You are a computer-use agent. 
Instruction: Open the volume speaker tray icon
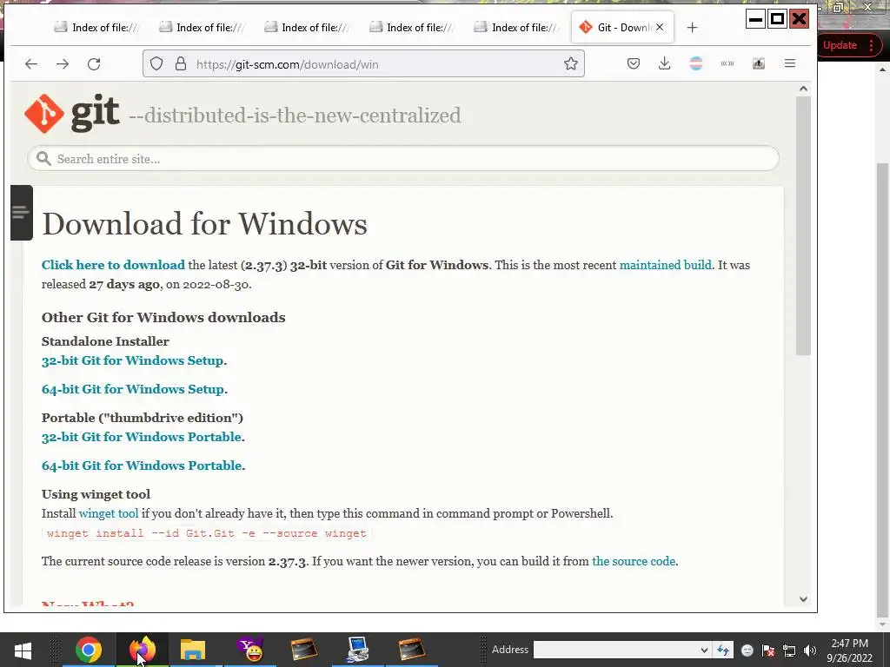[810, 650]
